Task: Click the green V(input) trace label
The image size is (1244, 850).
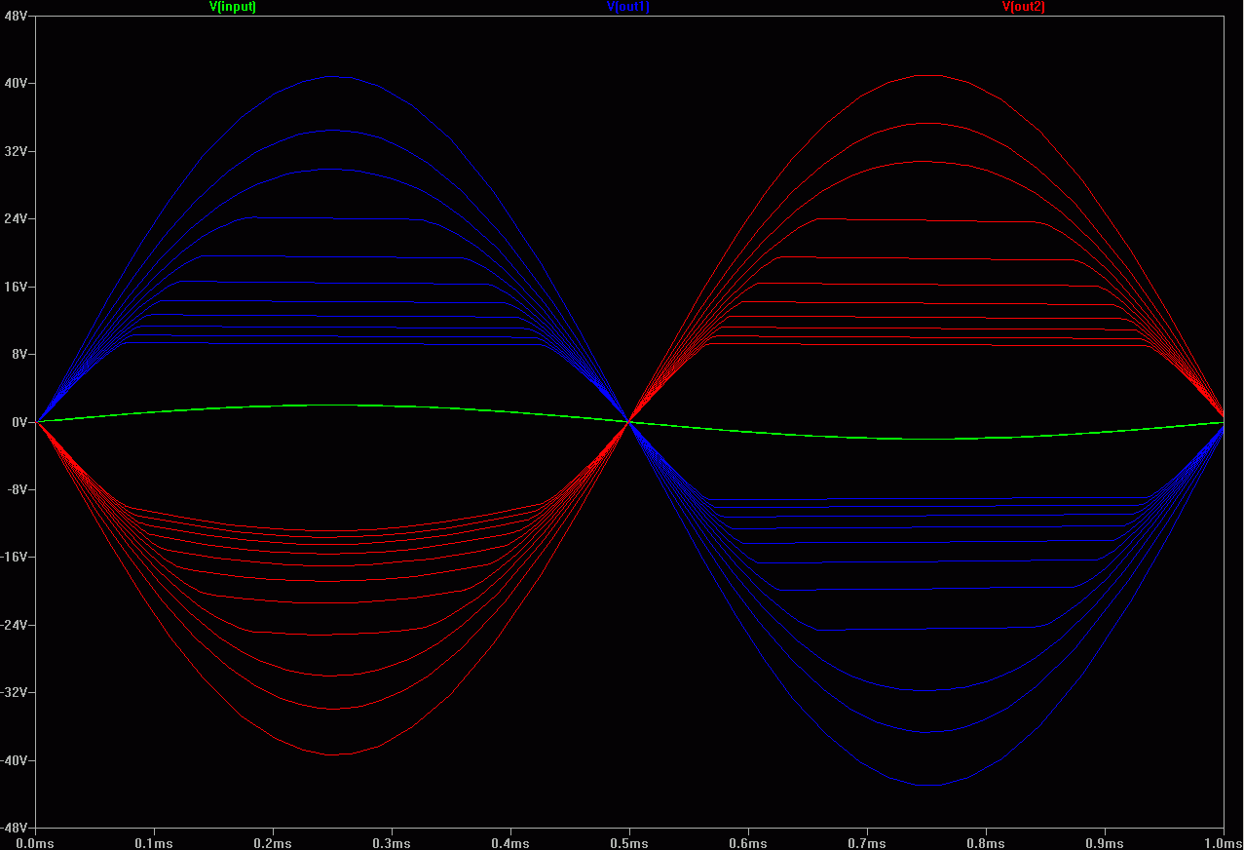Action: pyautogui.click(x=233, y=7)
